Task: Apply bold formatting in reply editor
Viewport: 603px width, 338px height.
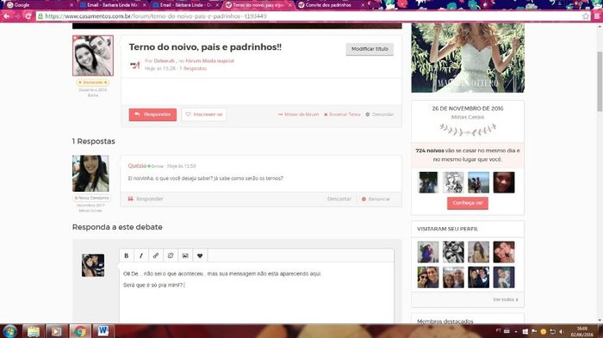Action: tap(126, 255)
